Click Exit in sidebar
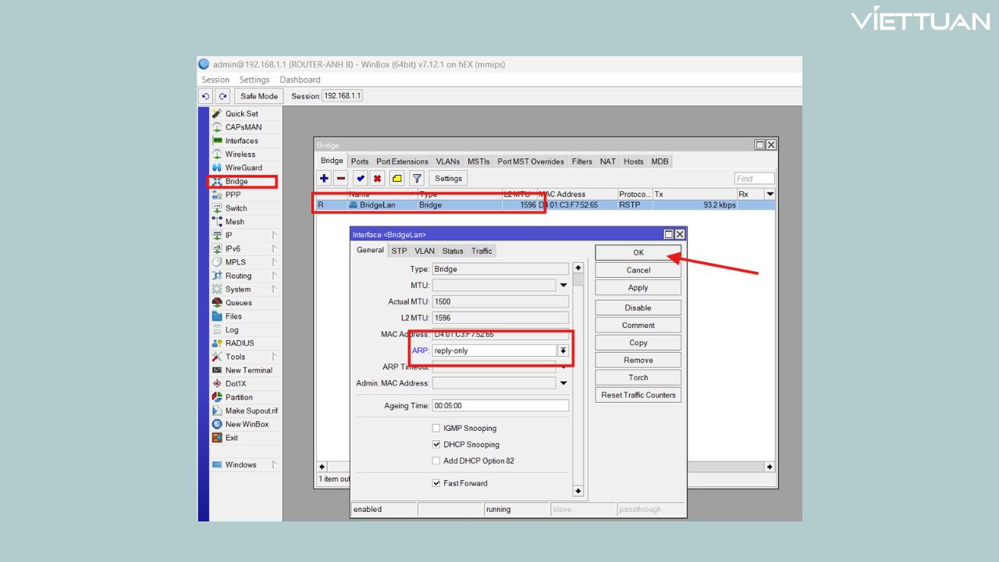Image resolution: width=999 pixels, height=562 pixels. (x=232, y=438)
